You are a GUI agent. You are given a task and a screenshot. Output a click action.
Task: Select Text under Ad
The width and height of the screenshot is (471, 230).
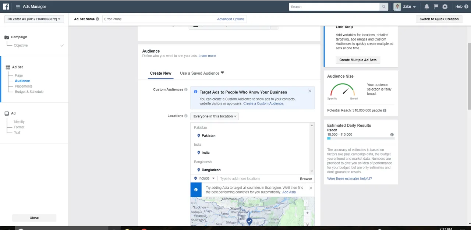click(x=17, y=133)
